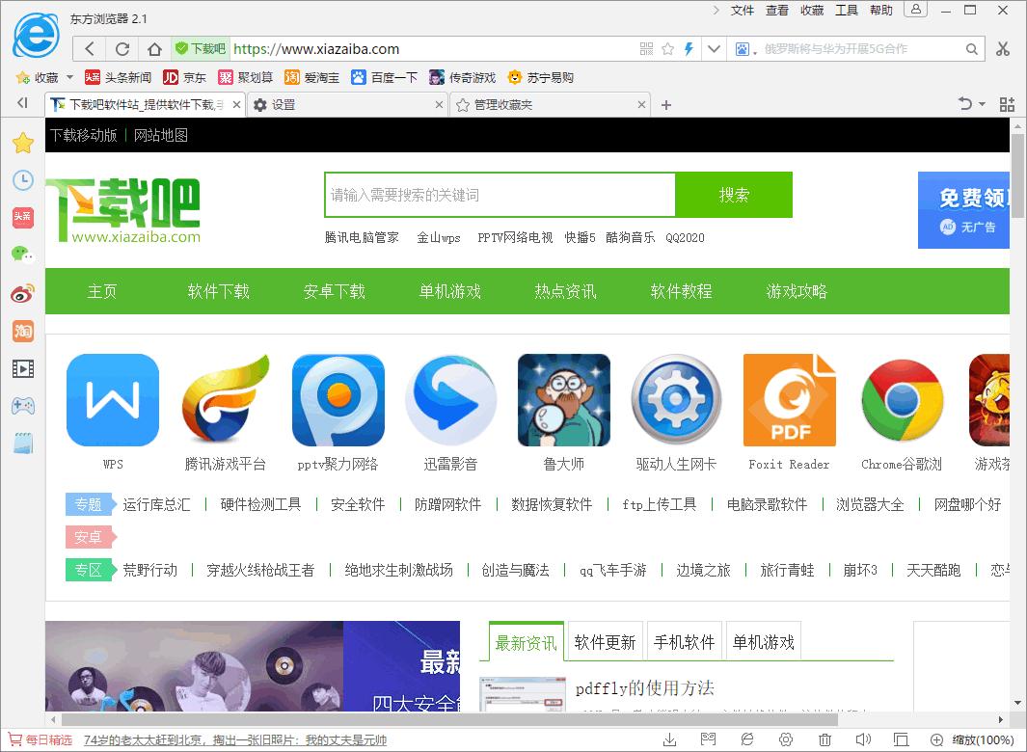The width and height of the screenshot is (1027, 752).
Task: Toggle the lightning speed mode icon
Action: point(689,48)
